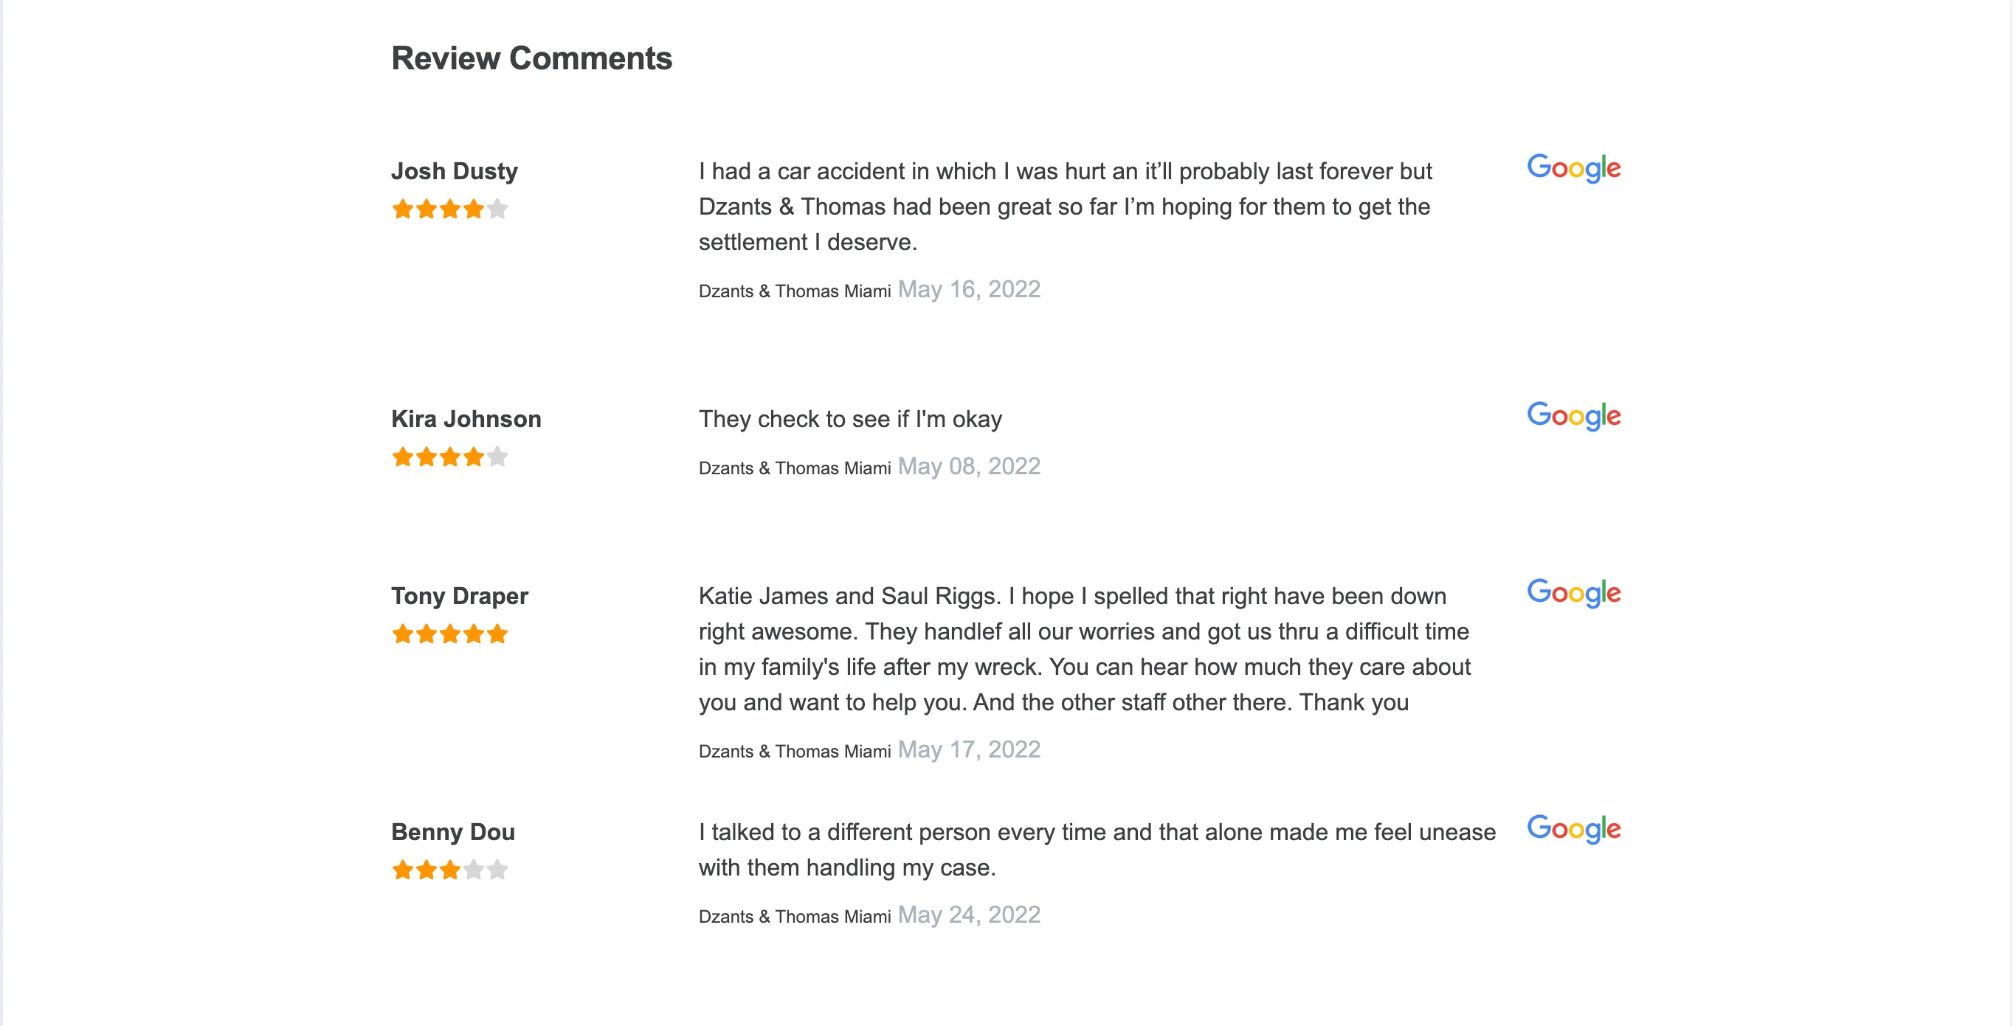This screenshot has width=2016, height=1026.
Task: Click the Google logo beside Benny Dou's review
Action: point(1574,829)
